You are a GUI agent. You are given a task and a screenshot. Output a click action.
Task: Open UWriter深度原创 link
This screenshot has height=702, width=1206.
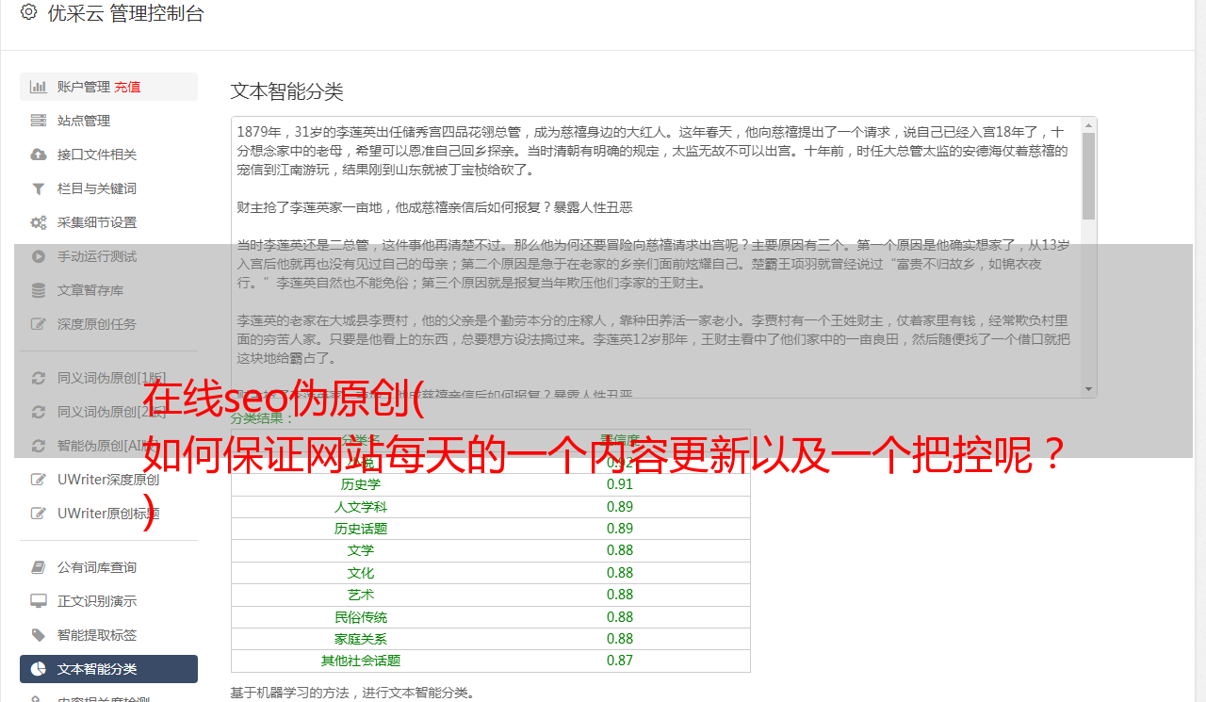[108, 480]
